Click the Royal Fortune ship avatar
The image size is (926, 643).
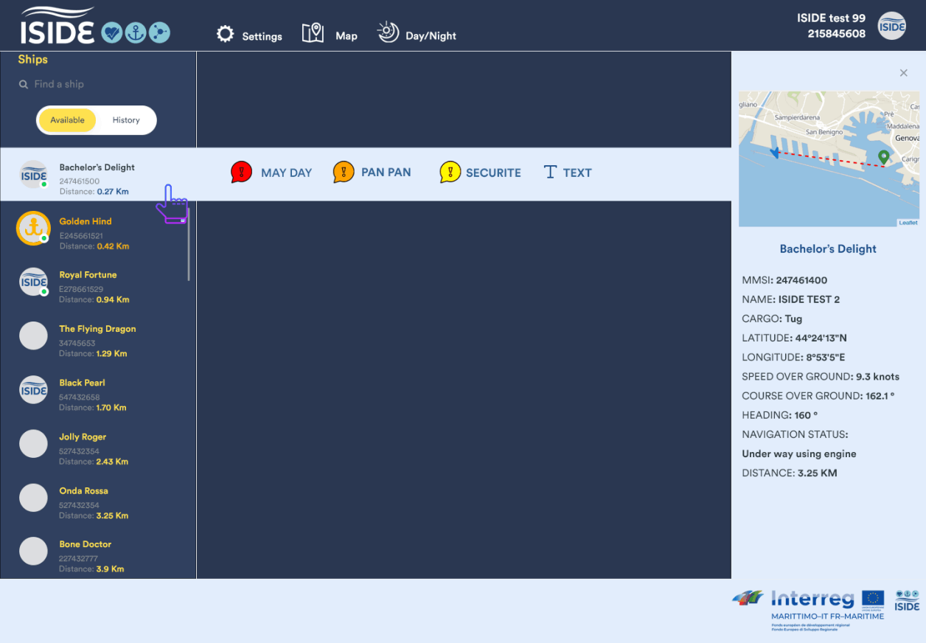tap(33, 282)
